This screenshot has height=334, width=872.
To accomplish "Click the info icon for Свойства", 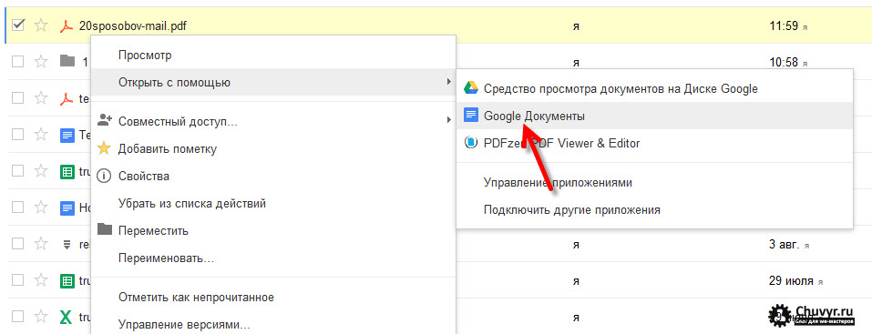I will (104, 177).
